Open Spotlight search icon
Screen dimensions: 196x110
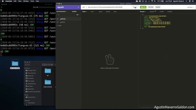(x=187, y=1)
